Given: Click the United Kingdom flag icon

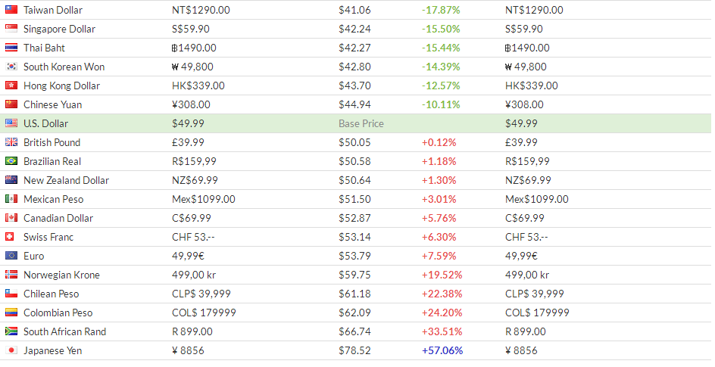Looking at the screenshot, I should (11, 142).
